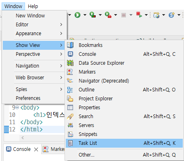This screenshot has width=184, height=161.
Task: Open dropdown arrow next to S icon
Action: [179, 15]
